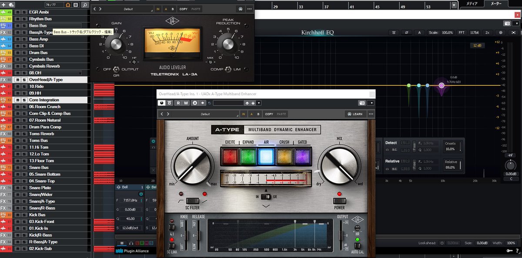The image size is (522, 258).
Task: Open Bell filter type dropdown in EQ
Action: 130,187
